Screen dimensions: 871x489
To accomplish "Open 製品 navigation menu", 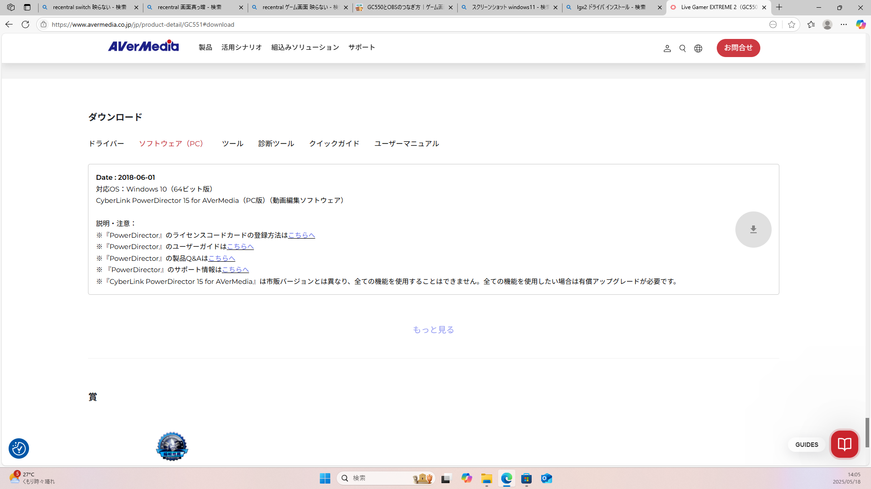I will (206, 48).
